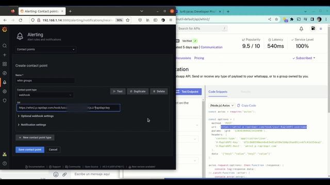Open new tab in Firefox window
The height and width of the screenshot is (185, 330).
70,11
